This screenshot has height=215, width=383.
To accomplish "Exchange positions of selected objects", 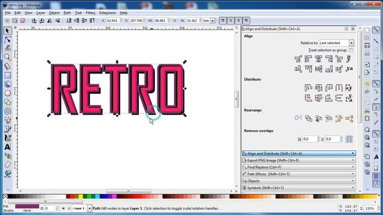I will pyautogui.click(x=308, y=118).
